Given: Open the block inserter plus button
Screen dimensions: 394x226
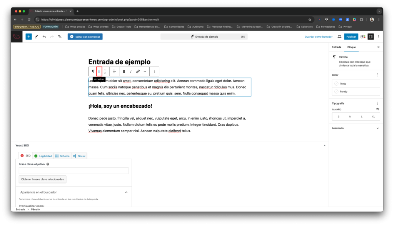Looking at the screenshot, I should tap(28, 37).
